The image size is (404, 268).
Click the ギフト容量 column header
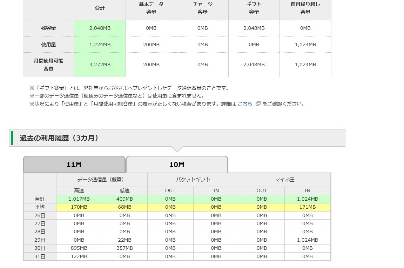click(x=254, y=8)
